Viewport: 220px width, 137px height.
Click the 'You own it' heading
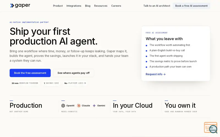coord(180,105)
